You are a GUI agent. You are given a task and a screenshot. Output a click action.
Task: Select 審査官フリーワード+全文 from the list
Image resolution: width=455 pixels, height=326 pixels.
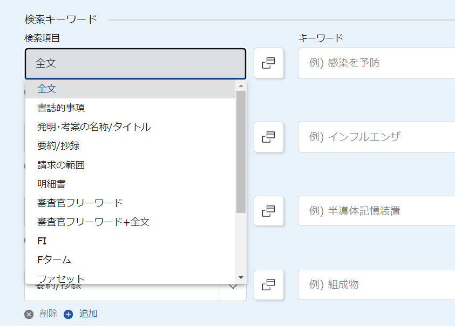click(94, 221)
